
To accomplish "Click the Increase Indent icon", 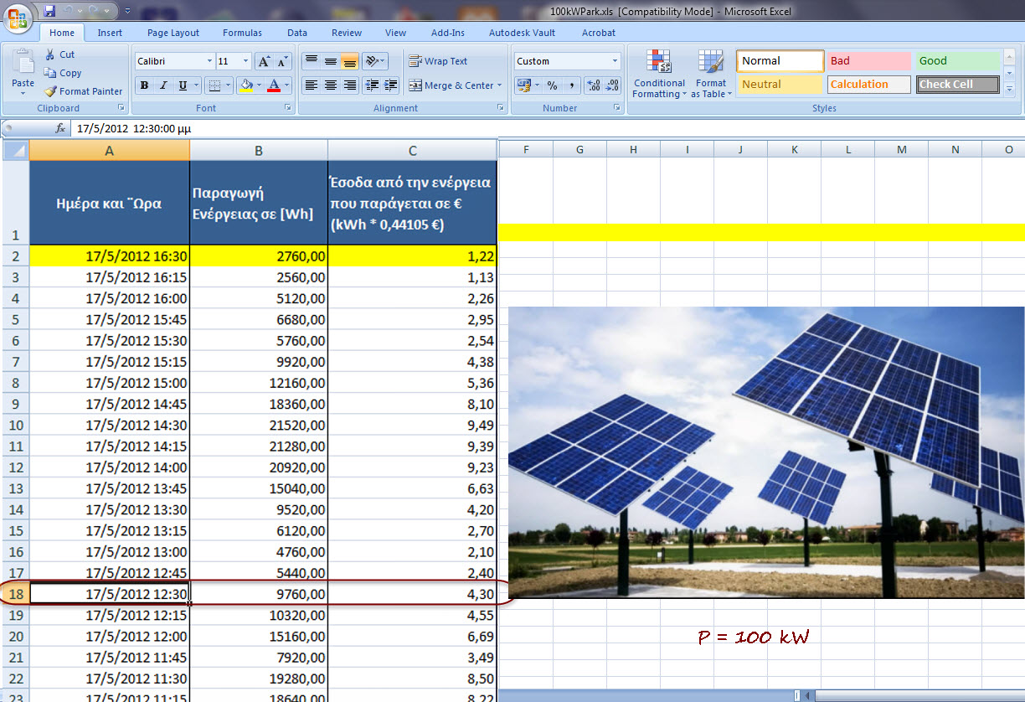I will [390, 85].
